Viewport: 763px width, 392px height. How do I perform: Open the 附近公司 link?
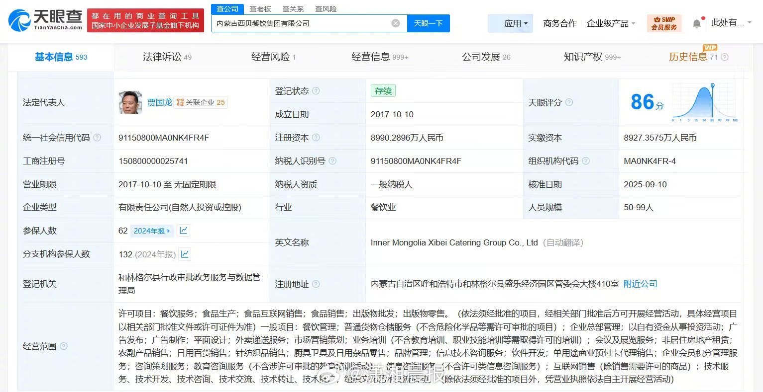click(641, 284)
